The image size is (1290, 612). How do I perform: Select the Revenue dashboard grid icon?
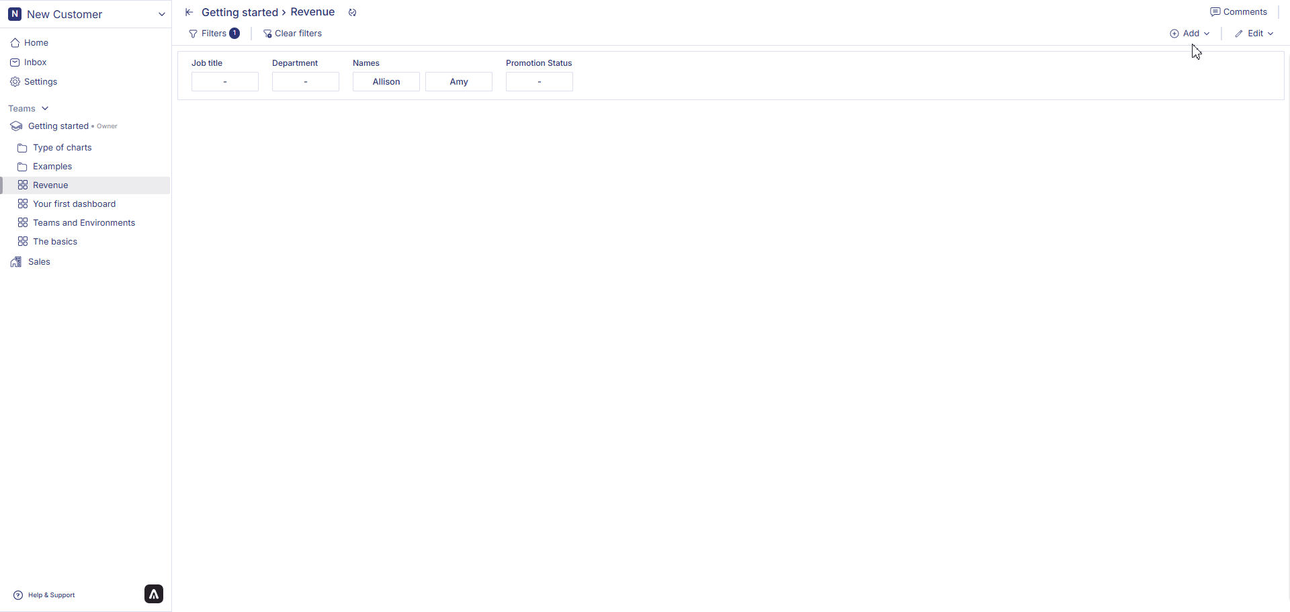tap(22, 185)
